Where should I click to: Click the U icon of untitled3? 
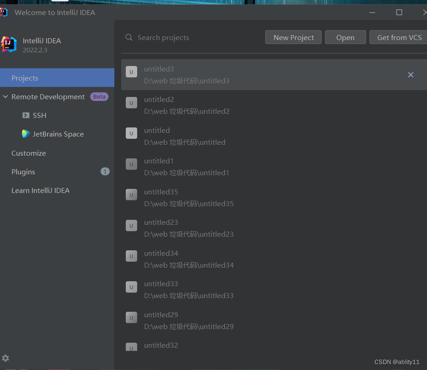click(x=131, y=72)
